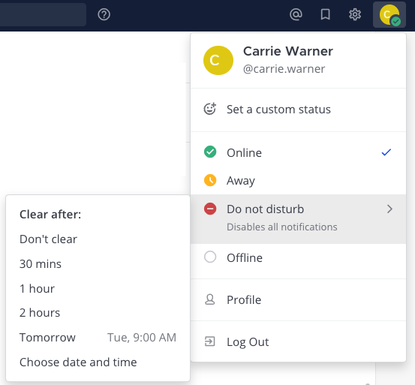This screenshot has width=415, height=385.
Task: Select Set a custom status
Action: coord(298,110)
